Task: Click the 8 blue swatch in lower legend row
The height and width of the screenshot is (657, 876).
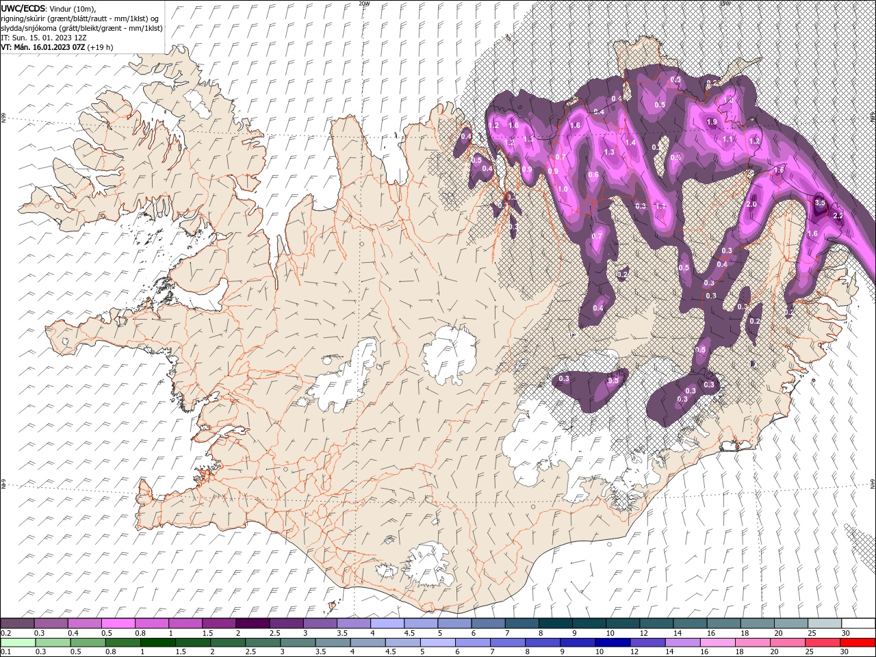Action: pyautogui.click(x=543, y=643)
